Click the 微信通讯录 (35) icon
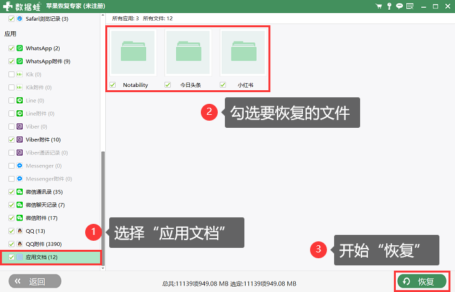This screenshot has width=455, height=292. click(19, 191)
